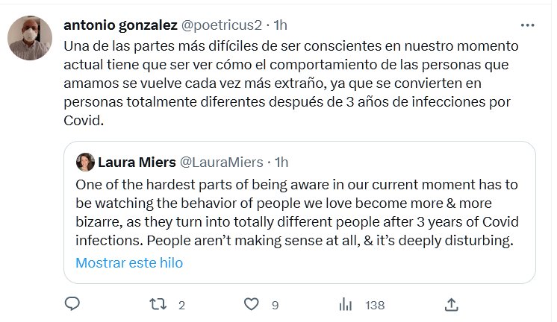View tweet analytics bar chart icon
This screenshot has width=557, height=322.
point(346,304)
